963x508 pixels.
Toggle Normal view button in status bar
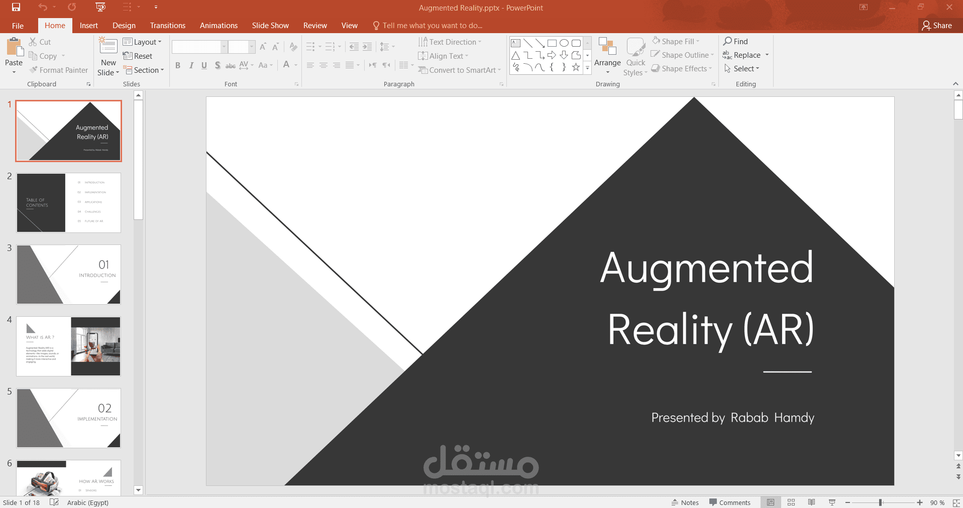click(771, 502)
